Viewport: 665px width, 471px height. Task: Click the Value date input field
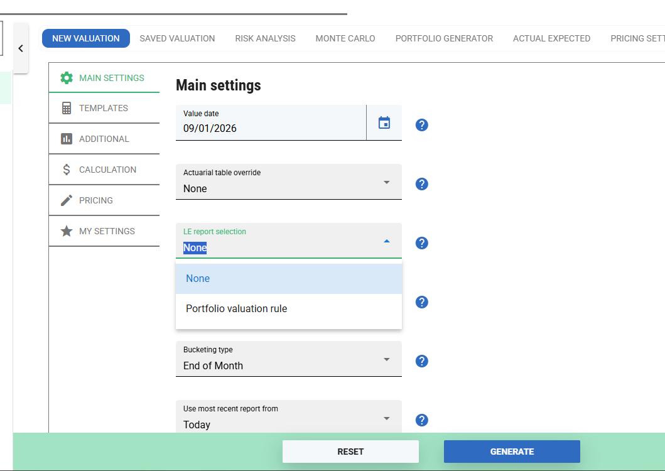click(x=270, y=123)
